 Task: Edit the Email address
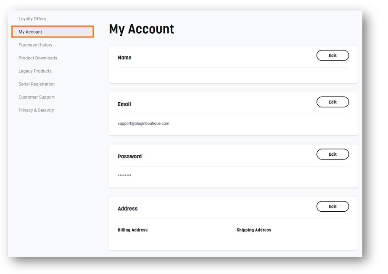(333, 102)
